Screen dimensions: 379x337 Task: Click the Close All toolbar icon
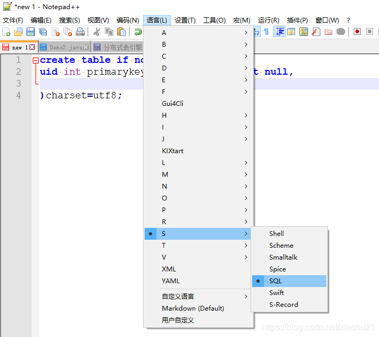tap(68, 32)
